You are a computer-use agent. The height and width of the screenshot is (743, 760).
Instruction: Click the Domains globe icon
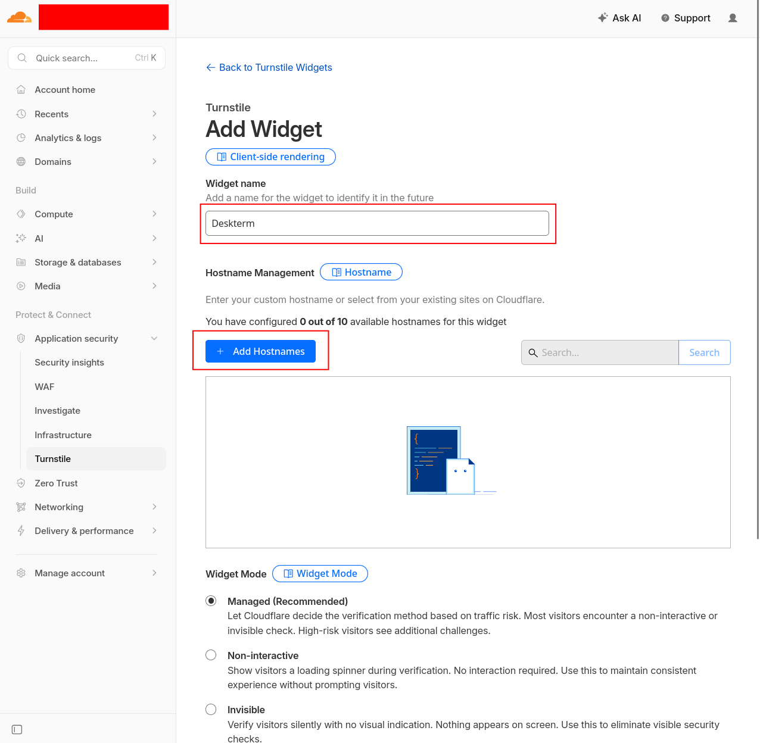[21, 161]
